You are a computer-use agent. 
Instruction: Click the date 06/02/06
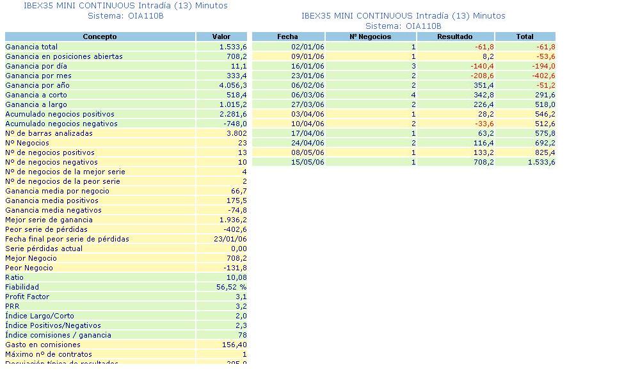pyautogui.click(x=308, y=85)
